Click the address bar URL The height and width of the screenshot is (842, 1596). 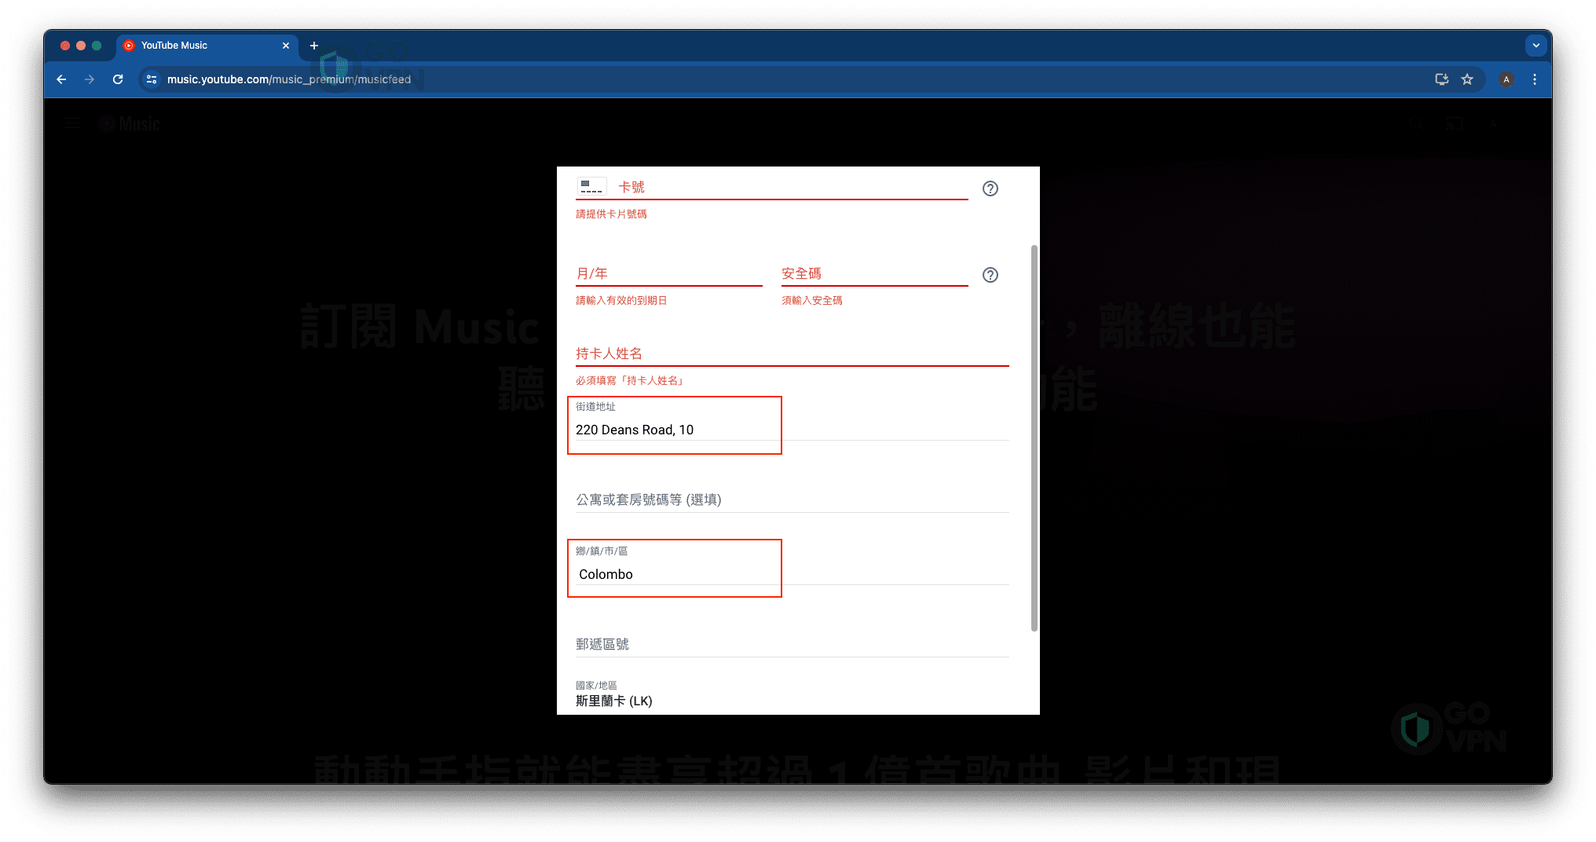[289, 79]
